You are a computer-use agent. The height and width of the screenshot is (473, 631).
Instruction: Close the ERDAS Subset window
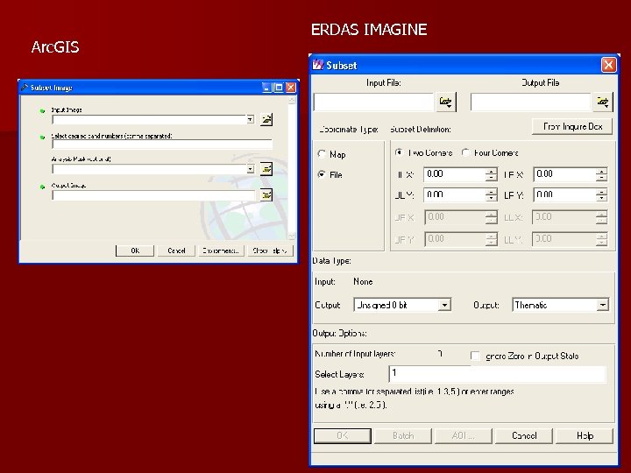coord(608,65)
